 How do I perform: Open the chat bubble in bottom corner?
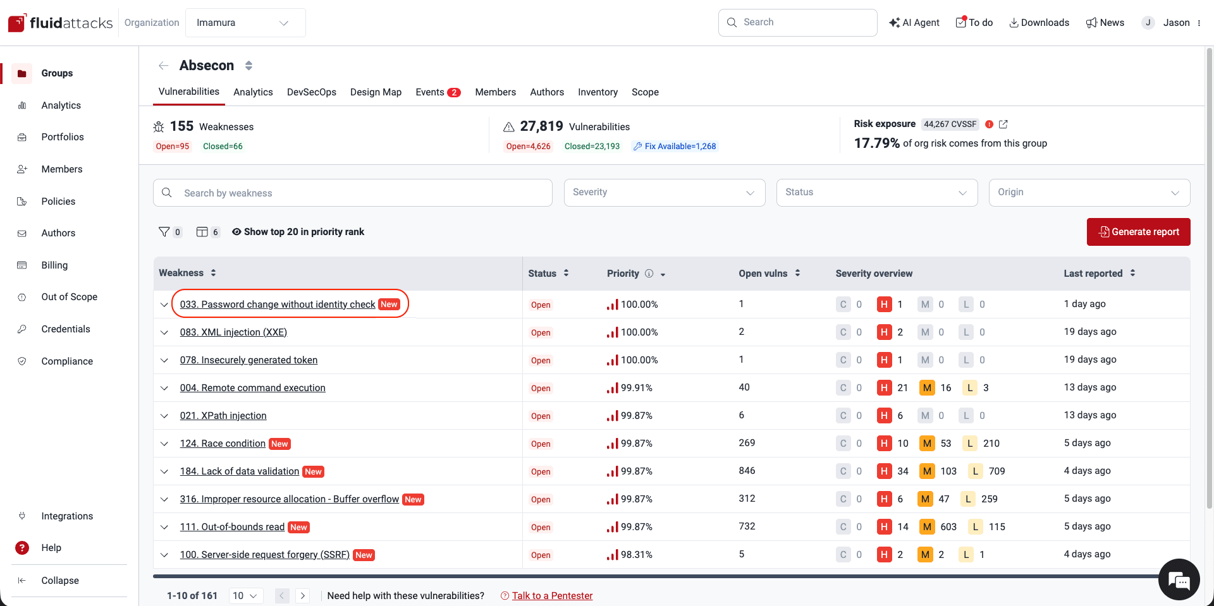pos(1179,579)
